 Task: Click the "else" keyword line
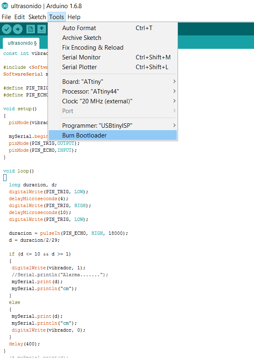coord(15,303)
